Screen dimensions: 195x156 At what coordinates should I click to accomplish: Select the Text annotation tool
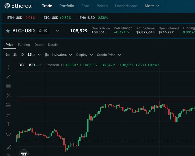[x=8, y=124]
